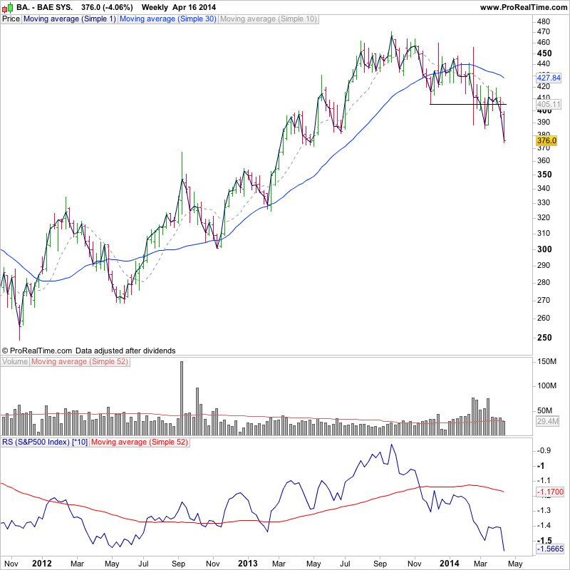This screenshot has height=570, width=570.
Task: Click the 150M volume axis label
Action: (546, 362)
